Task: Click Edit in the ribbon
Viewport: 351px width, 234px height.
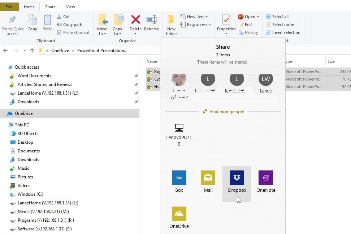Action: tap(245, 25)
